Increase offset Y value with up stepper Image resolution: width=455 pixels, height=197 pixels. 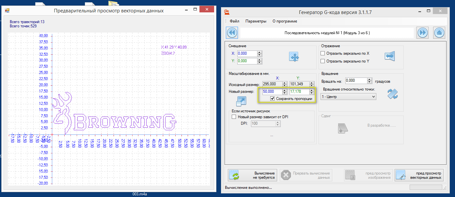(259, 60)
